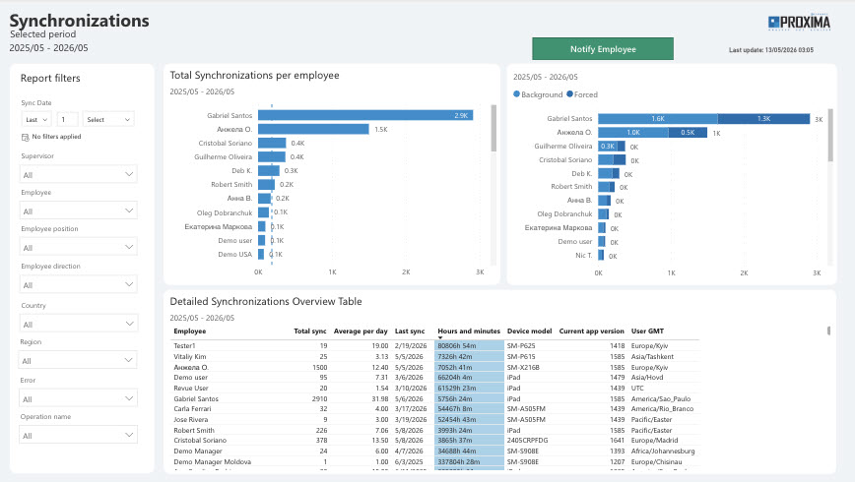The width and height of the screenshot is (855, 482).
Task: Click the Proxima logo
Action: click(x=799, y=23)
